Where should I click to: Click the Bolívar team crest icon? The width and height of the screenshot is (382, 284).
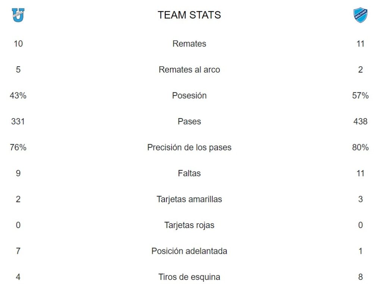[x=360, y=15]
